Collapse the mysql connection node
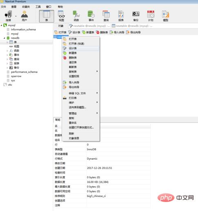This screenshot has height=211, width=198. click(x=2, y=25)
